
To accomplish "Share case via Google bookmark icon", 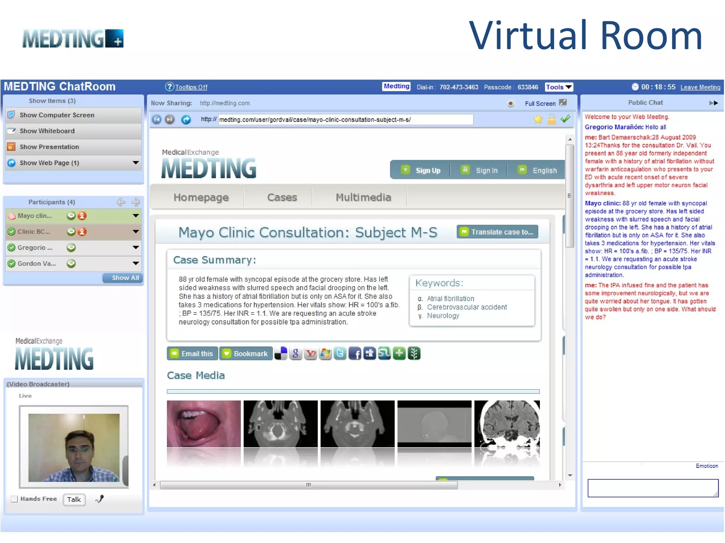I will point(295,354).
